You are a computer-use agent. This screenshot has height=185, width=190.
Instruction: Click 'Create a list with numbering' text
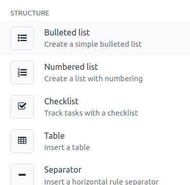pos(93,79)
